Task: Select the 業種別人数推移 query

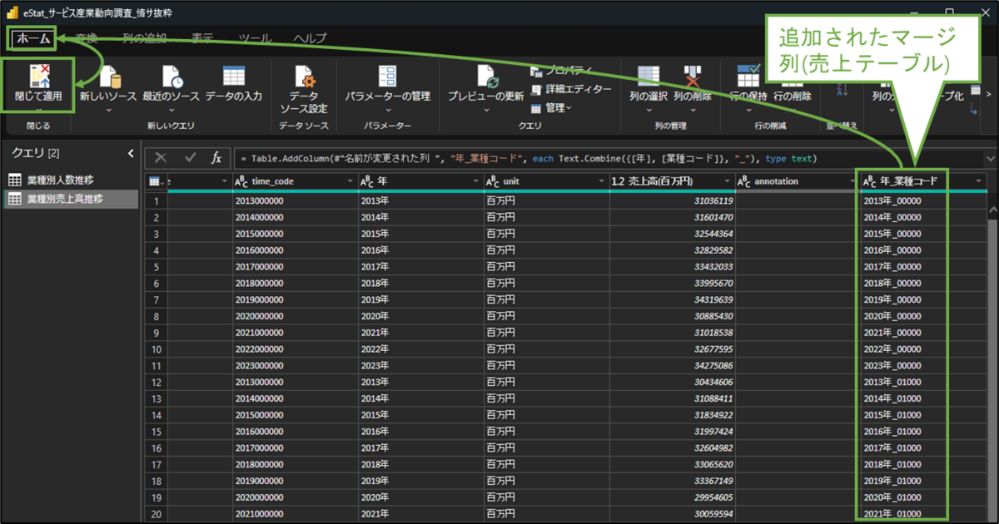Action: tap(70, 180)
